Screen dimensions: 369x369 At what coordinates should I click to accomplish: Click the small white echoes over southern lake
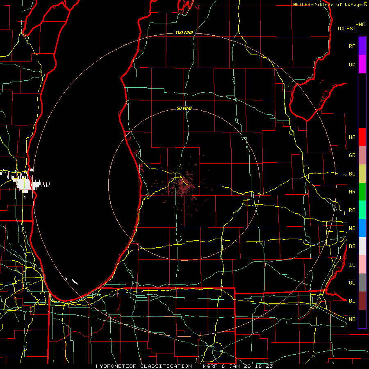(x=72, y=281)
